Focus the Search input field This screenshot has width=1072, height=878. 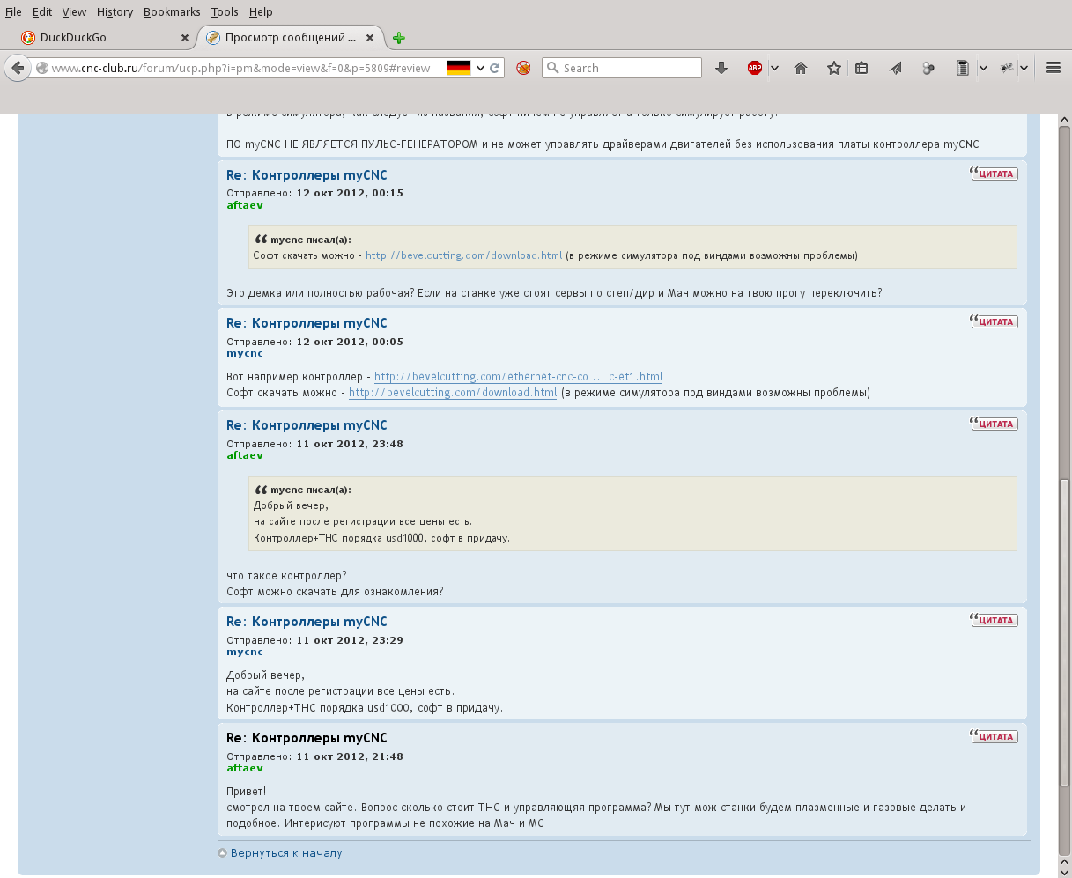(x=622, y=68)
